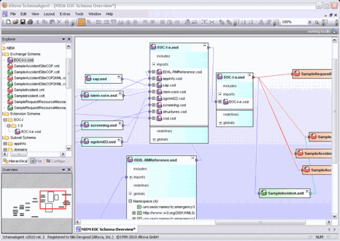Click the Save floppy disk icon

tap(23, 22)
